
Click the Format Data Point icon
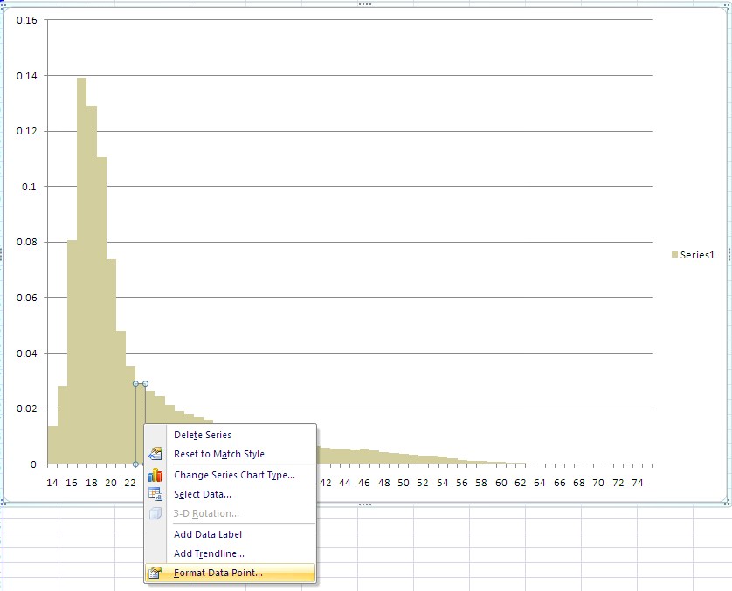pos(155,574)
